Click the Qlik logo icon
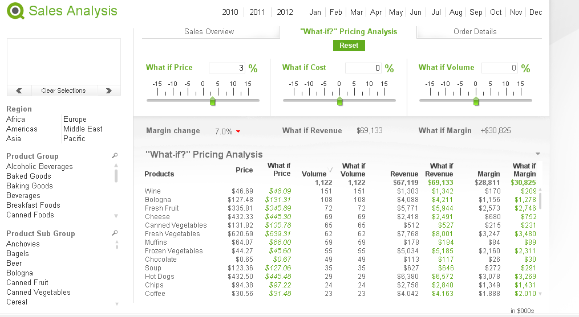579x317 pixels. click(x=17, y=11)
